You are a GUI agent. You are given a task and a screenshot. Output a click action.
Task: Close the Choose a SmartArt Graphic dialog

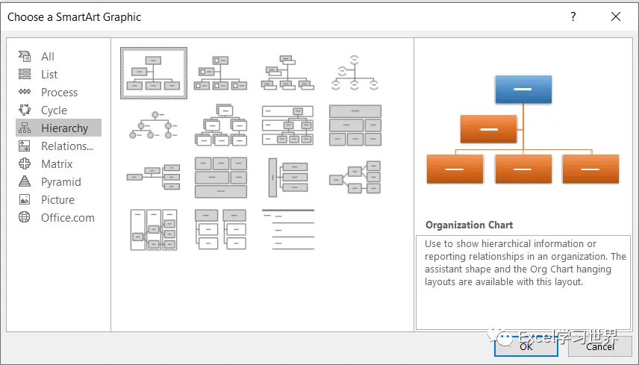click(616, 16)
